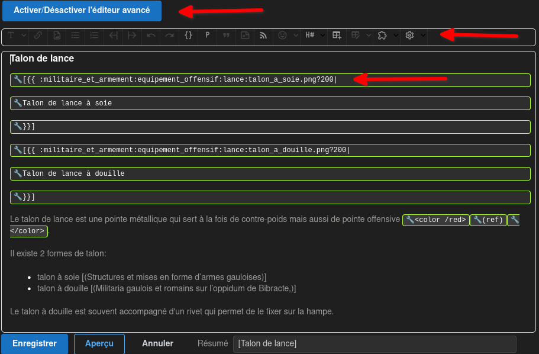Click the "</color>" inline closing tag
The height and width of the screenshot is (354, 539).
29,231
